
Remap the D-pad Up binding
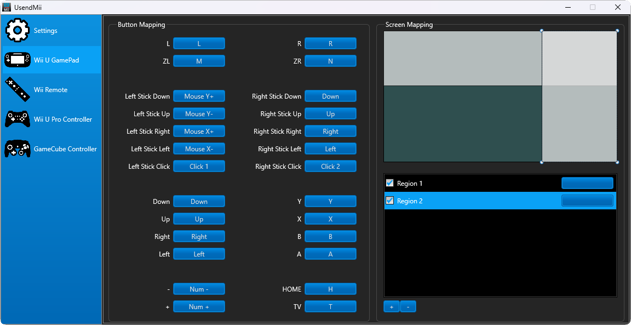click(x=199, y=219)
